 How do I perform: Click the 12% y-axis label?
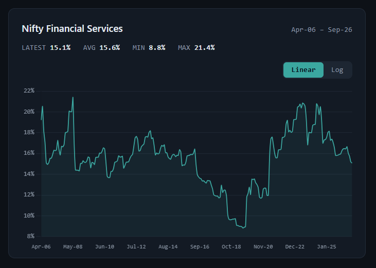coord(29,194)
